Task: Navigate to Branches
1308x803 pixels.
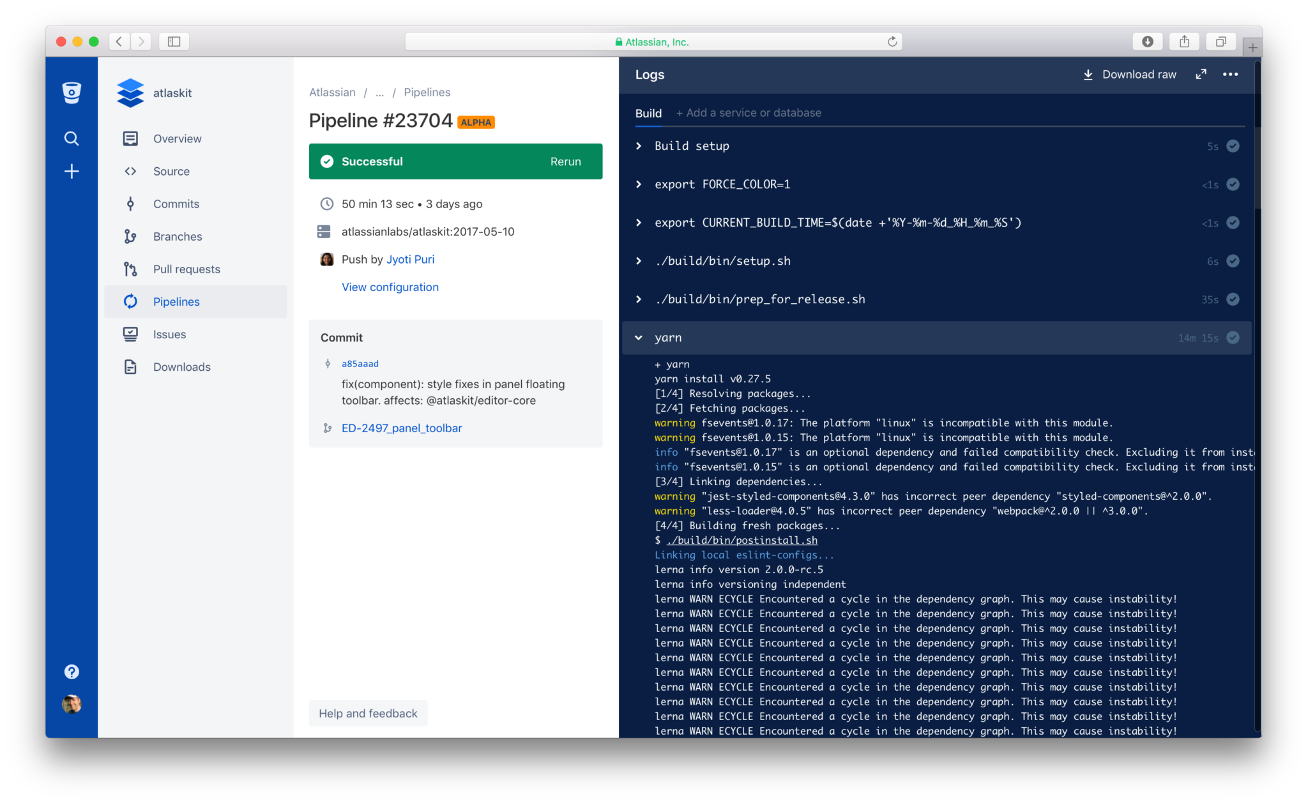Action: (x=195, y=236)
